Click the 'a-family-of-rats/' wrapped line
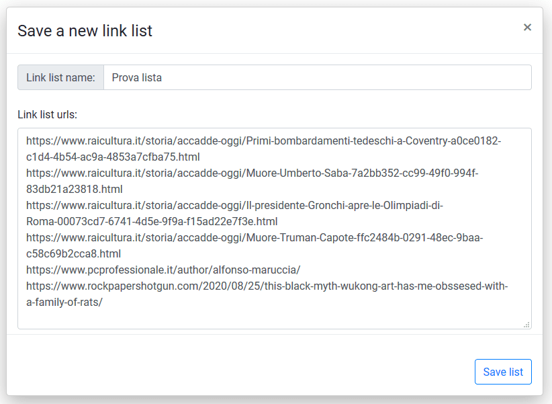552x404 pixels. click(64, 302)
